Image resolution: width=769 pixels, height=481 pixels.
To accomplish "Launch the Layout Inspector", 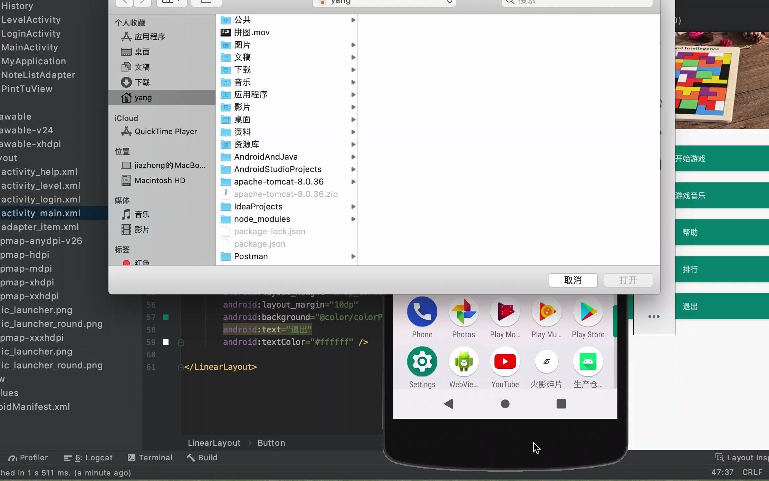I will [742, 458].
